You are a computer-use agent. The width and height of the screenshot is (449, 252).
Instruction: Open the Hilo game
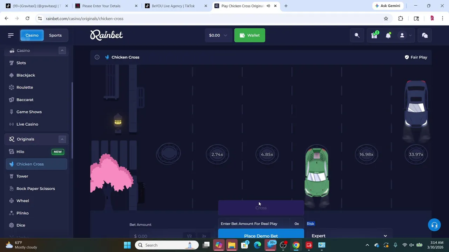click(36, 152)
